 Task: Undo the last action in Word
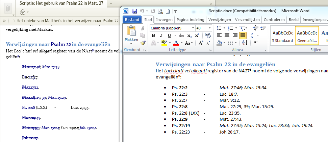coord(142,11)
